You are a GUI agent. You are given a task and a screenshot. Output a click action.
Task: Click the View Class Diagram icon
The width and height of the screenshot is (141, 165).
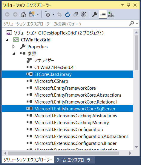(x=111, y=14)
